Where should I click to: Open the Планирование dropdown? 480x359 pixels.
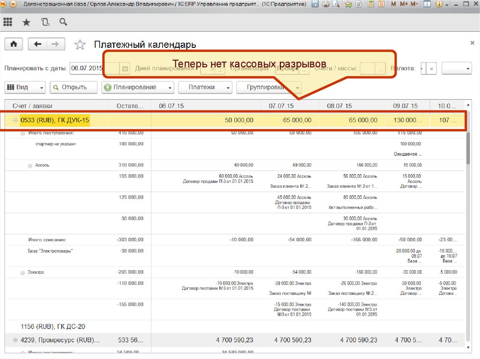(137, 88)
